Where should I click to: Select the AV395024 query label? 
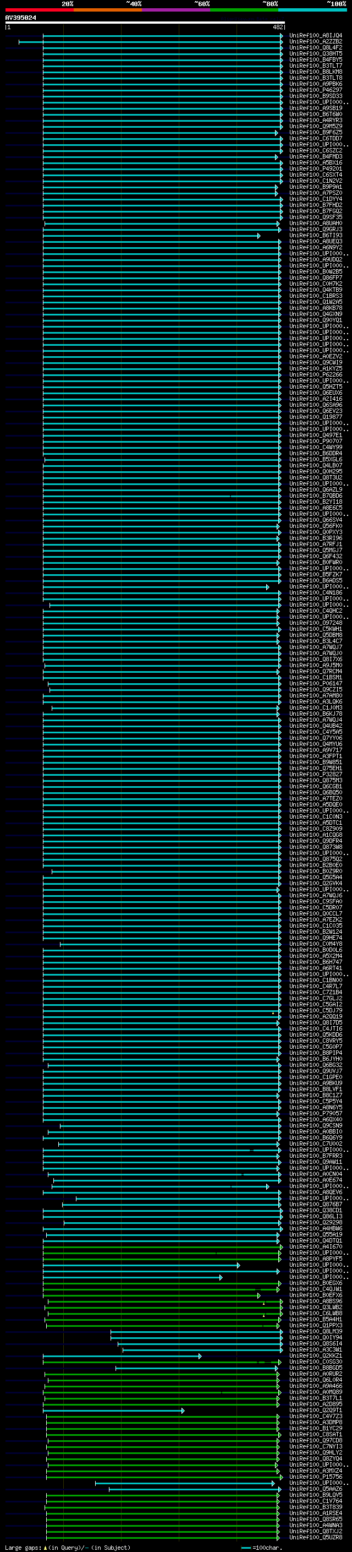(x=20, y=18)
